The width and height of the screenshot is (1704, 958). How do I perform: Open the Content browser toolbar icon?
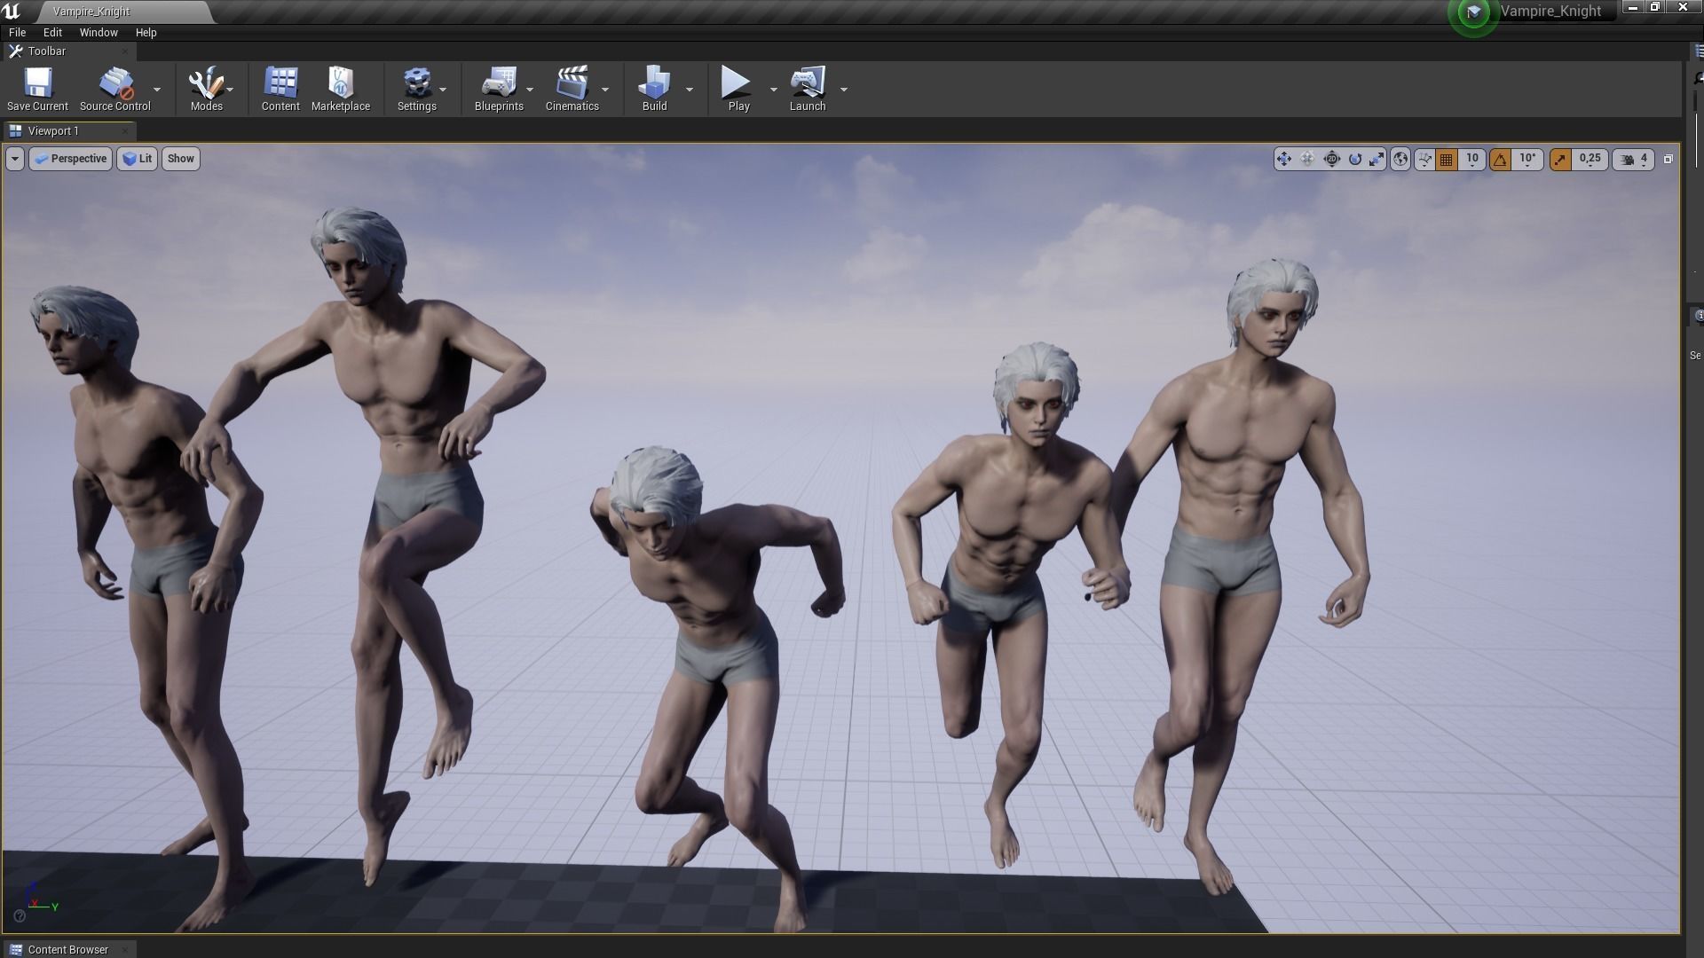[280, 88]
